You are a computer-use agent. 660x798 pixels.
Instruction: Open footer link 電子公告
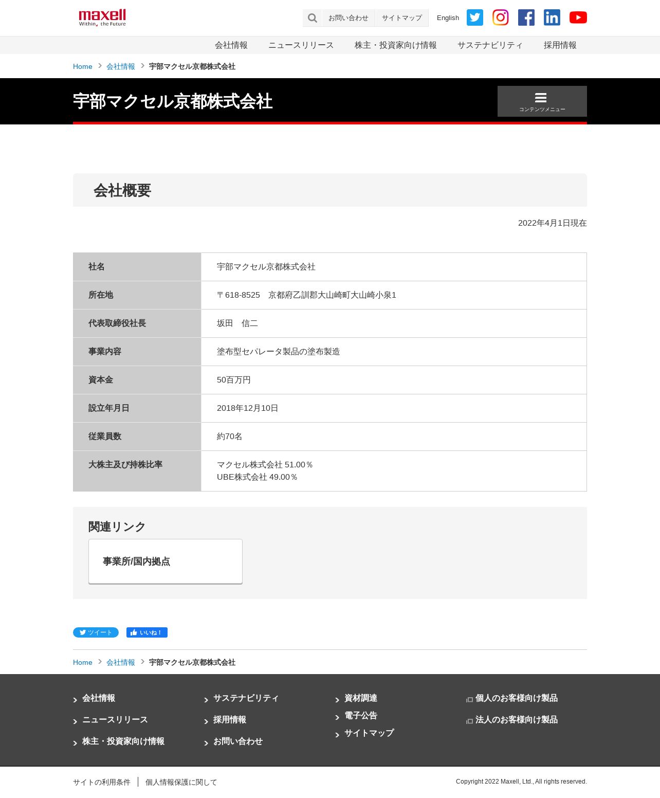361,716
